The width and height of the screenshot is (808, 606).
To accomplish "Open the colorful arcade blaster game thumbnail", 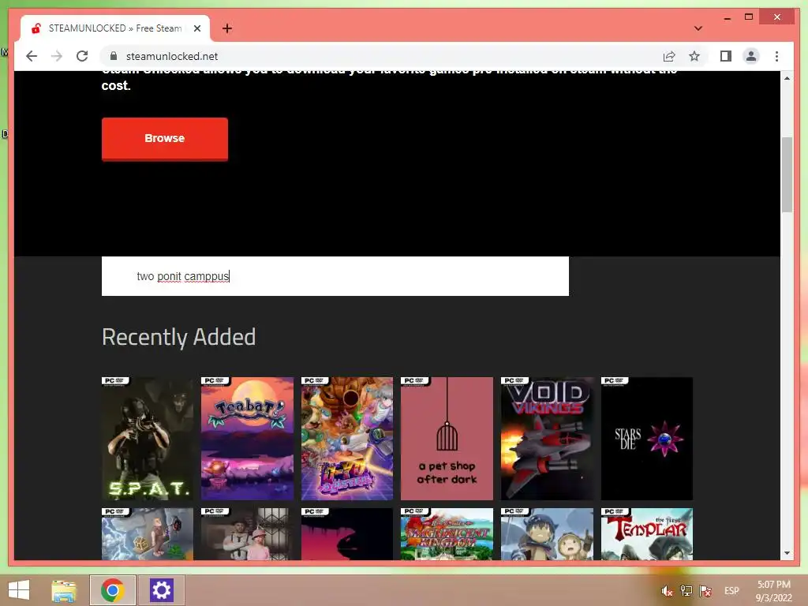I will pos(347,439).
